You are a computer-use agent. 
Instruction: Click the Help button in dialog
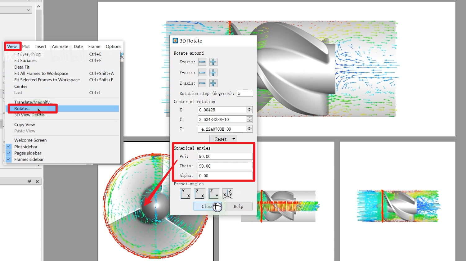(x=238, y=206)
